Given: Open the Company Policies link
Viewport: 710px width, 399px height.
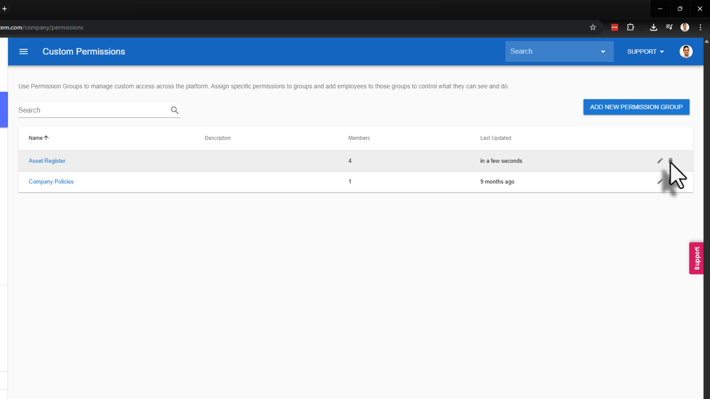Looking at the screenshot, I should tap(51, 181).
